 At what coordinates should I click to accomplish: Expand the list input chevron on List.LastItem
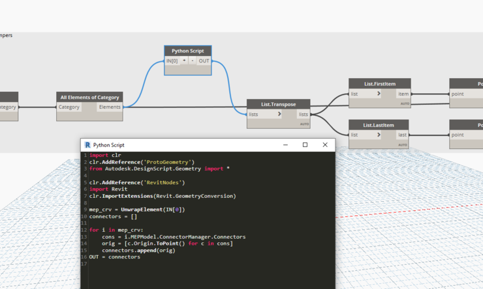[x=379, y=135]
